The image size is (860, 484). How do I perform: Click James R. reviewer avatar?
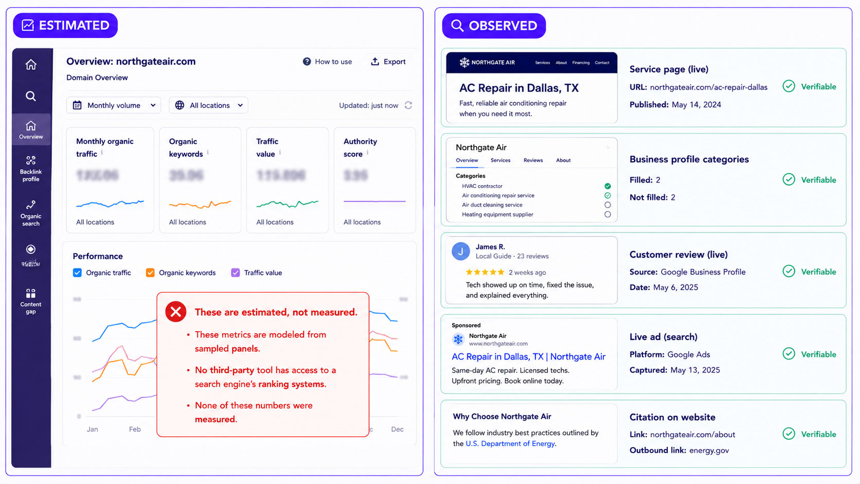click(461, 252)
